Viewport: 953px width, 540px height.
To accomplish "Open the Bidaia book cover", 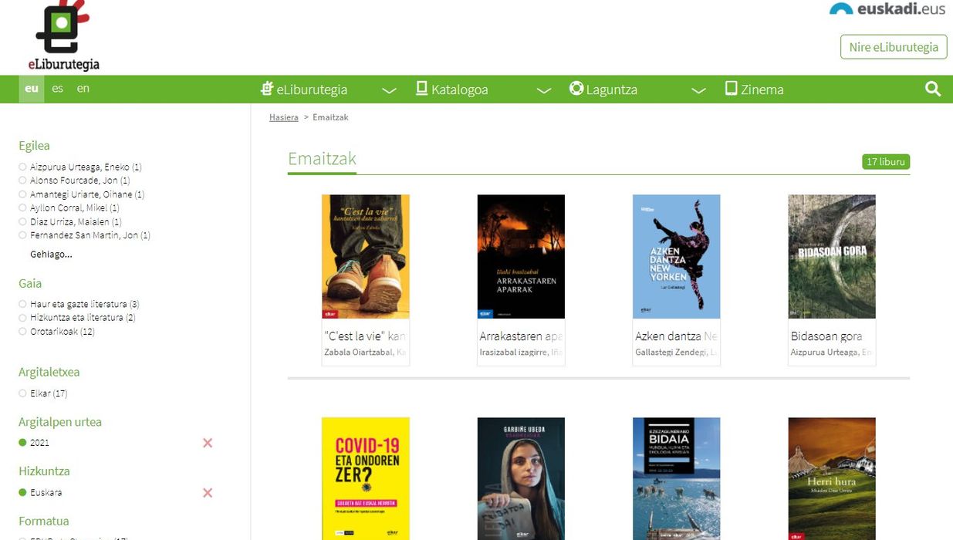I will (677, 478).
